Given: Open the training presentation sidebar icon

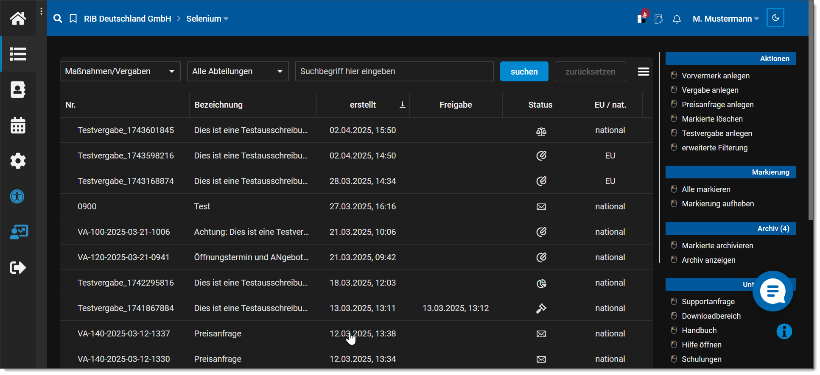Looking at the screenshot, I should [x=19, y=232].
